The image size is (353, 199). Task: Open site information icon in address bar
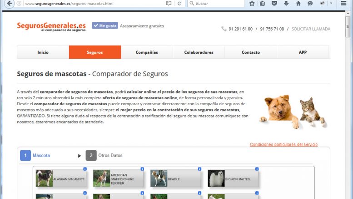[19, 4]
